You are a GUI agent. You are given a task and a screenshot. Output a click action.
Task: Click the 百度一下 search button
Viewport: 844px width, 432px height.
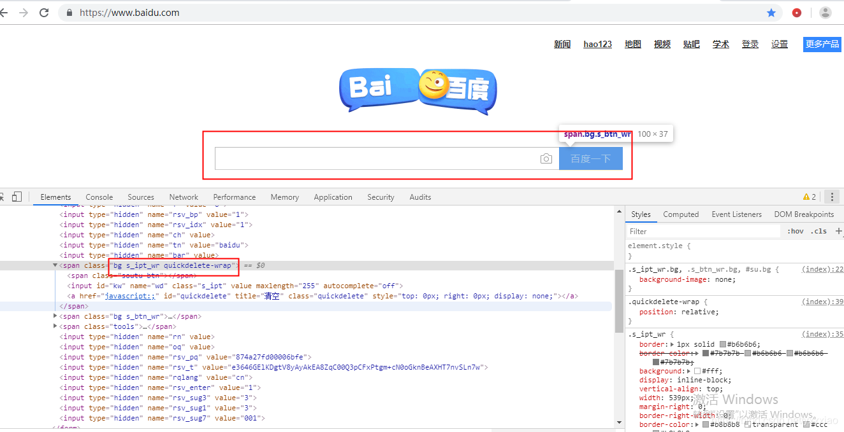(590, 158)
